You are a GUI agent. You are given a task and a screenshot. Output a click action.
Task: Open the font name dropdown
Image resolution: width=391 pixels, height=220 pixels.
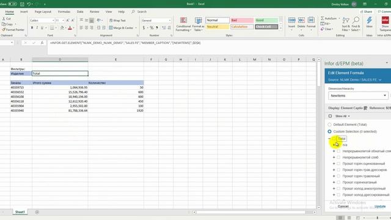[53, 20]
